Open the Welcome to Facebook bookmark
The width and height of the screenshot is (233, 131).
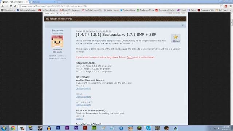tap(27, 10)
